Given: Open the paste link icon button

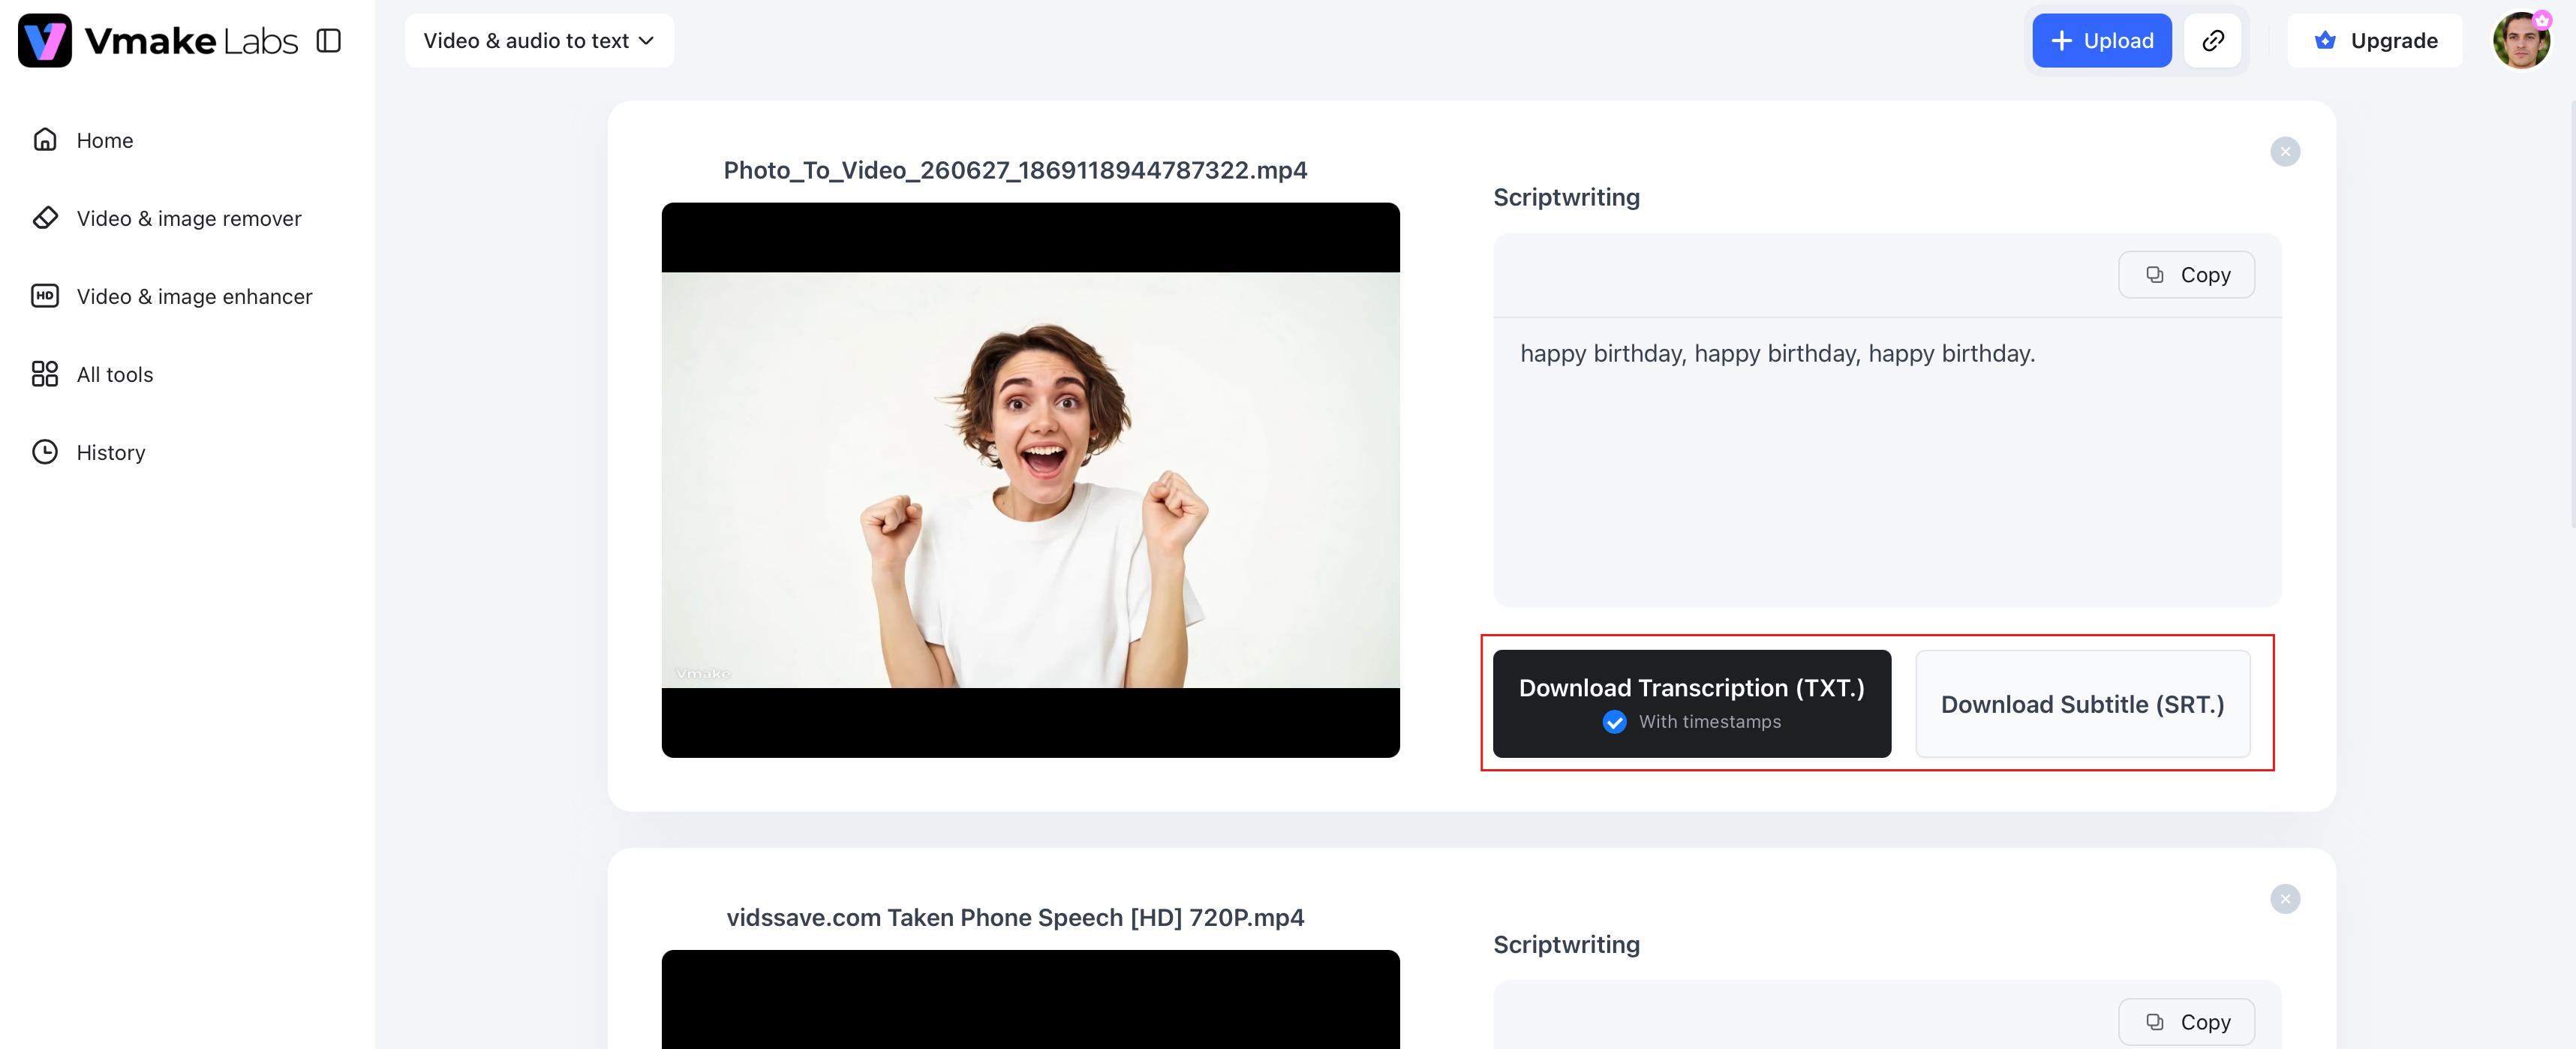Looking at the screenshot, I should click(2212, 41).
